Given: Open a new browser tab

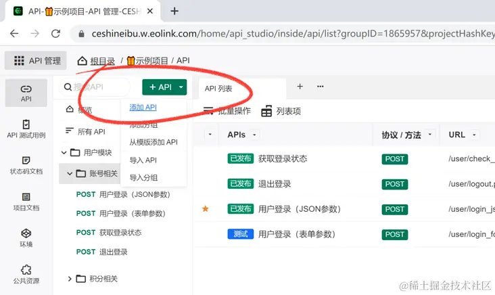Looking at the screenshot, I should click(x=174, y=12).
